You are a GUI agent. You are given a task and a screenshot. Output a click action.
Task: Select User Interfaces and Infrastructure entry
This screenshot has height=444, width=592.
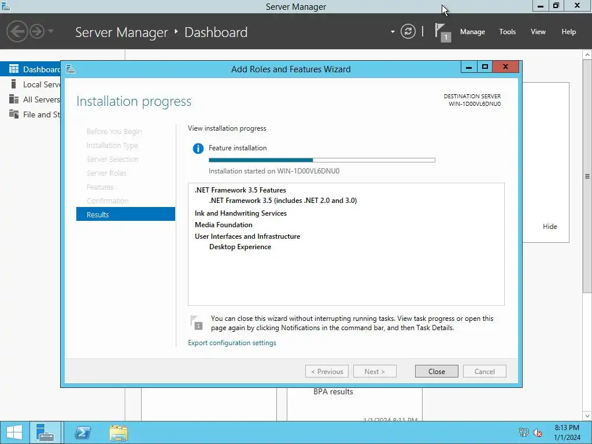[x=247, y=236]
